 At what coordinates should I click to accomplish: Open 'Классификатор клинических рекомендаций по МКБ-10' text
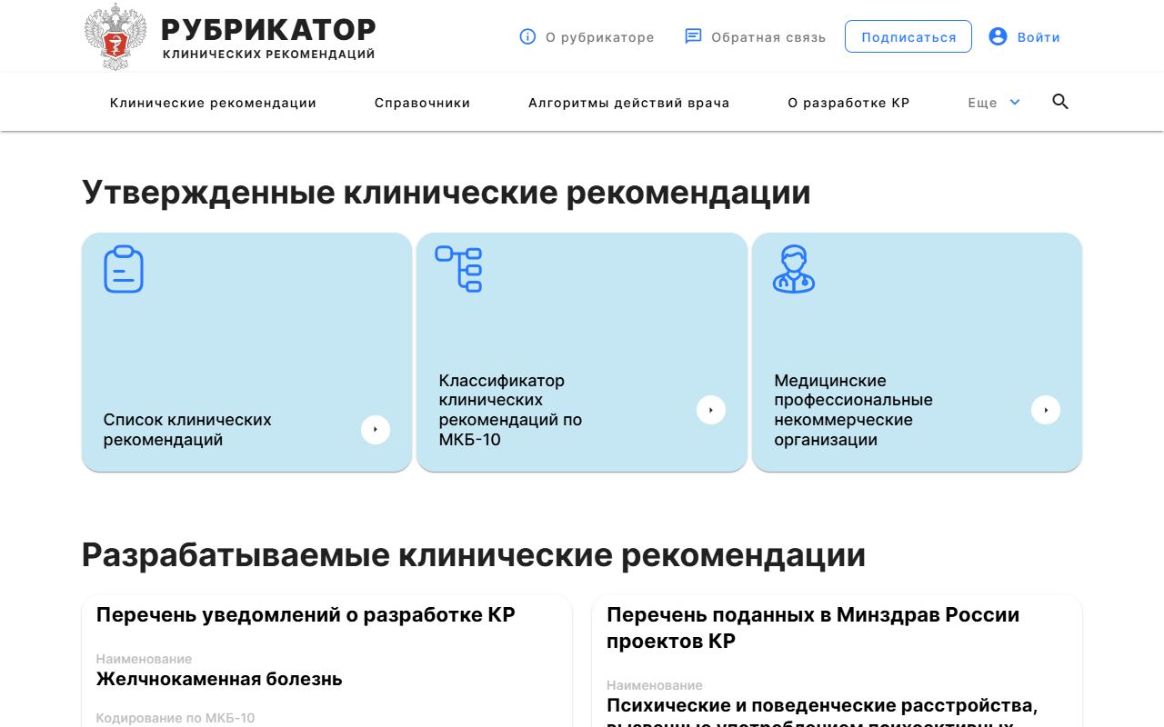510,410
